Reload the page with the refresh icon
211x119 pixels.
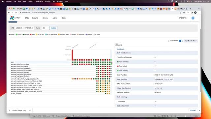tap(16, 13)
